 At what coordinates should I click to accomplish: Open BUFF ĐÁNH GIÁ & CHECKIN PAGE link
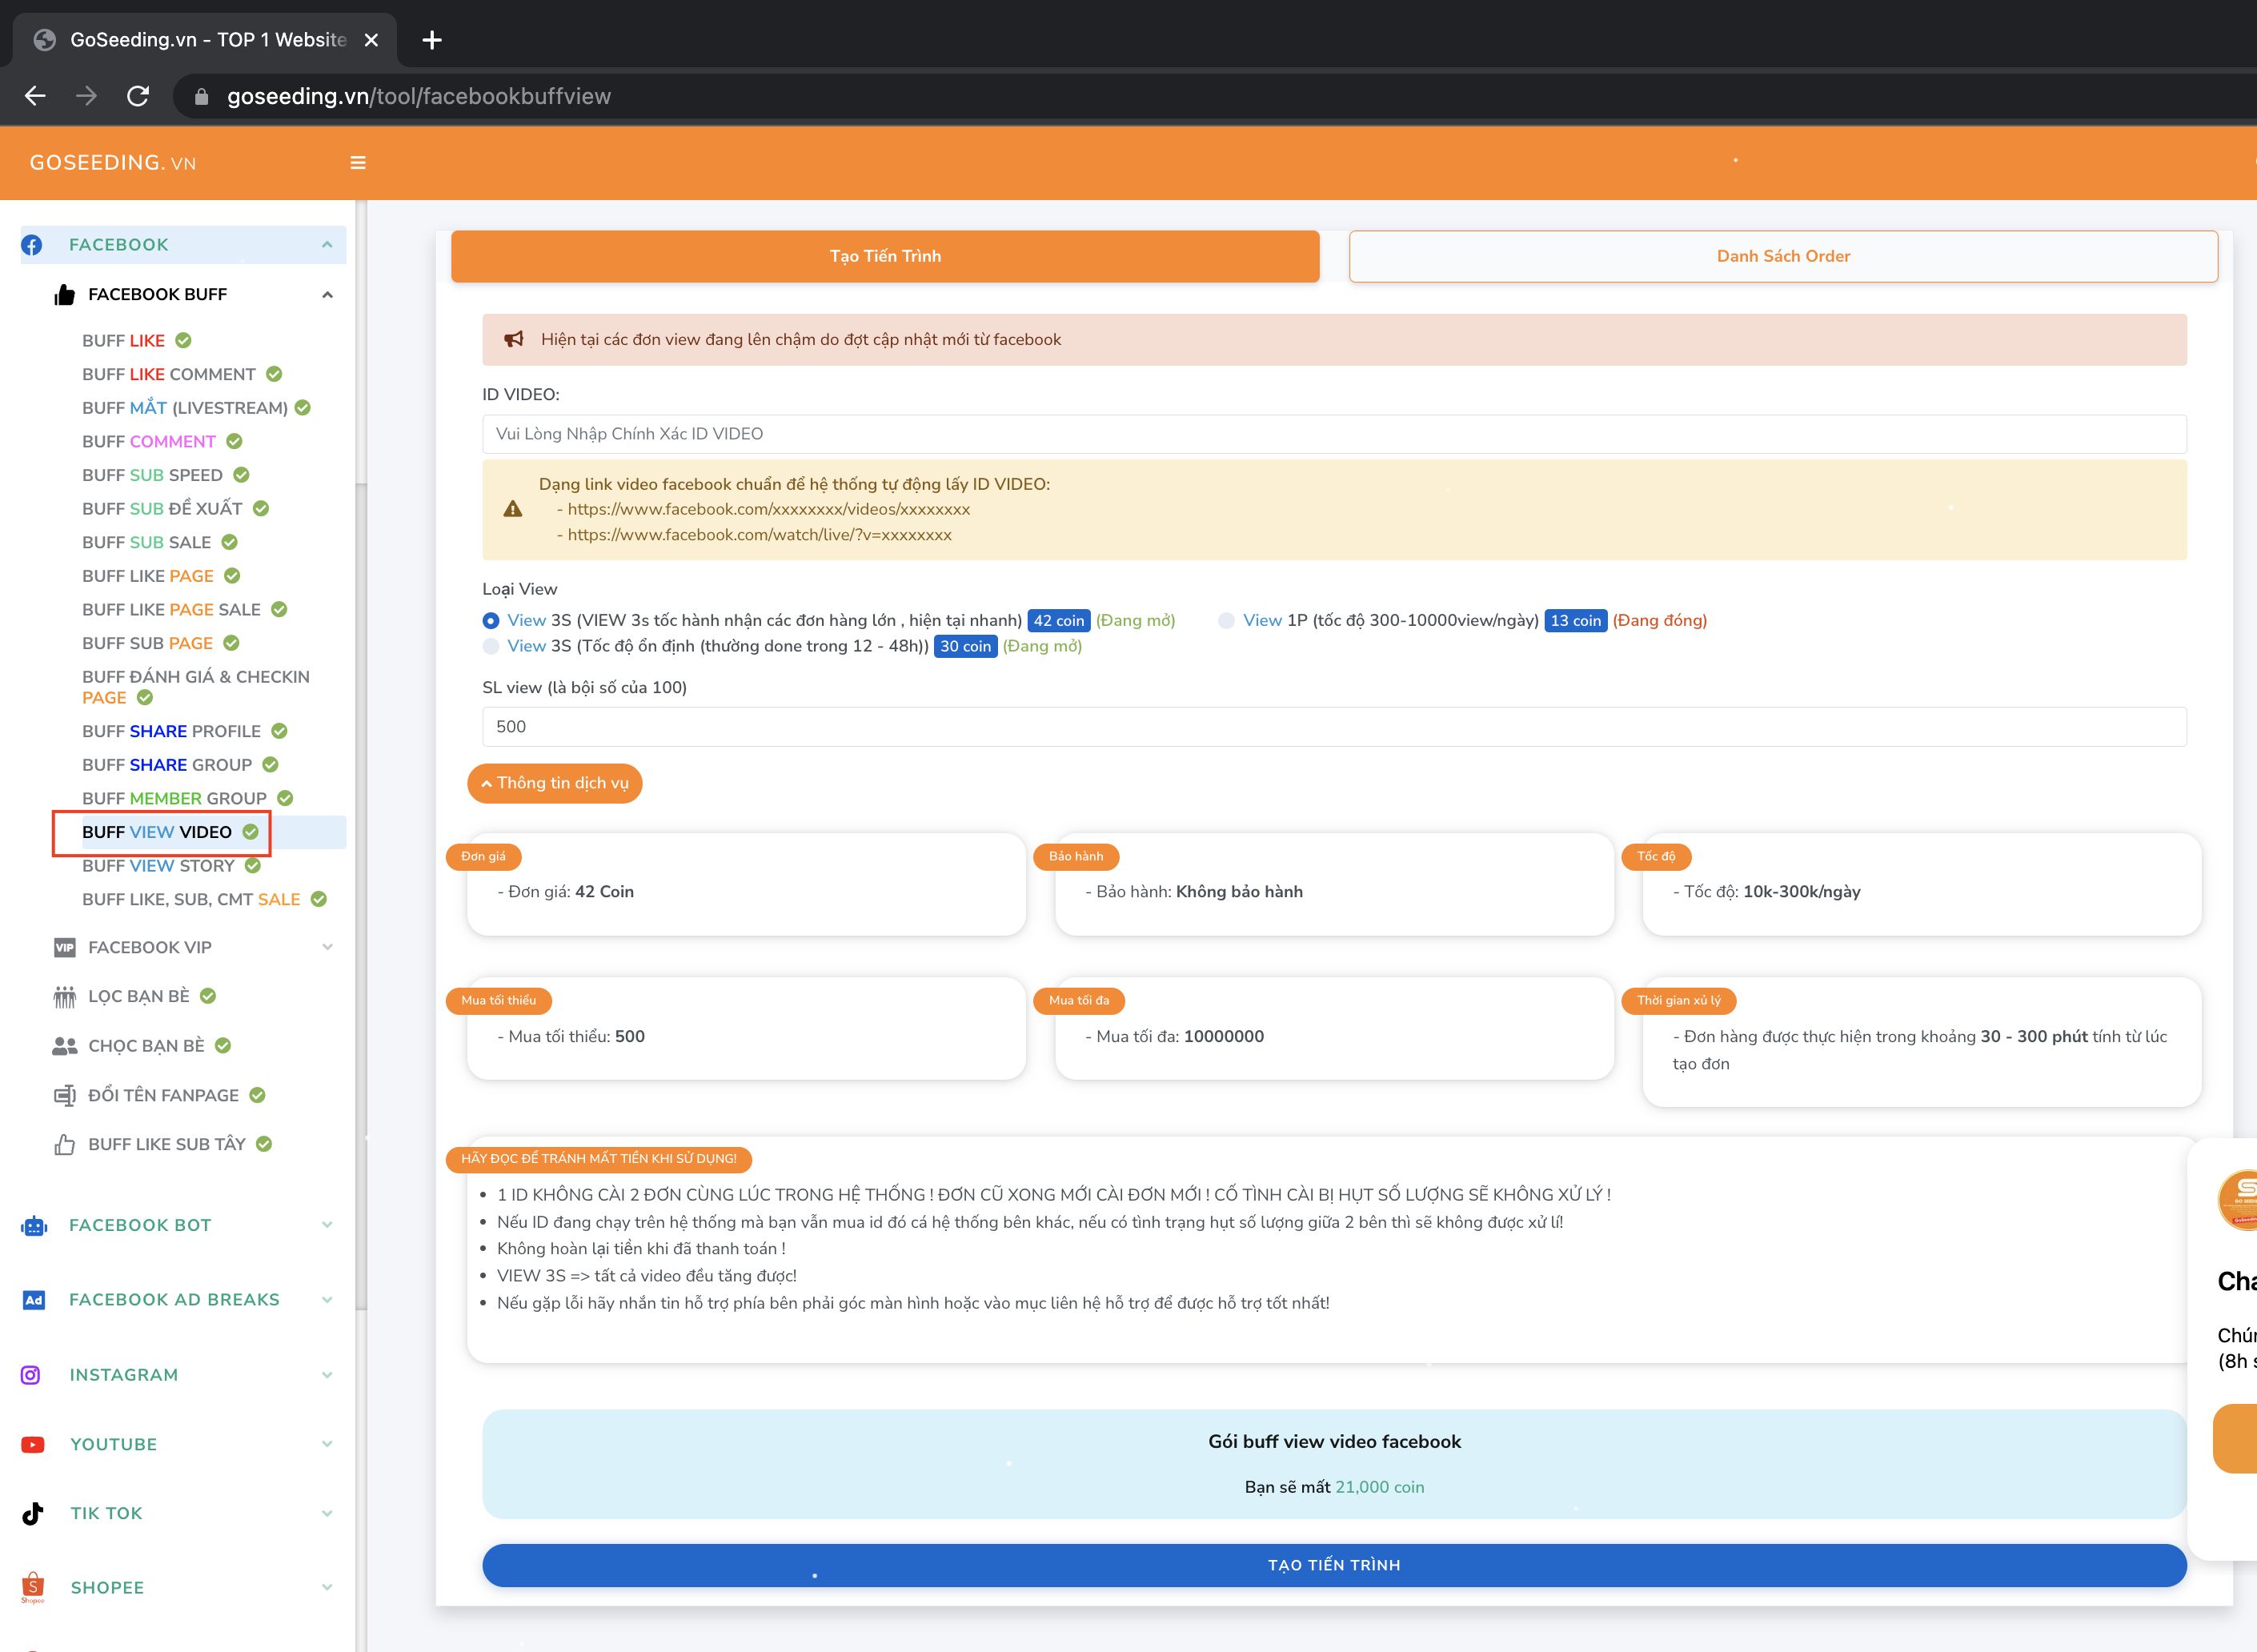click(196, 687)
